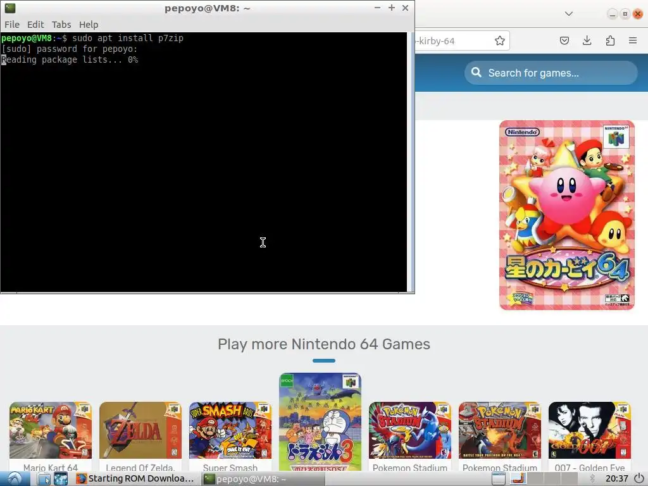Open the Mario Kart 64 game thumbnail
The height and width of the screenshot is (486, 648).
point(51,430)
